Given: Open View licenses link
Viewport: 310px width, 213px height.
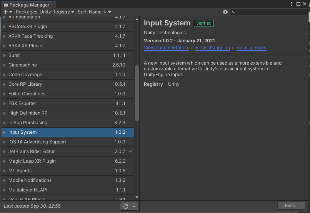Looking at the screenshot, I should point(251,48).
